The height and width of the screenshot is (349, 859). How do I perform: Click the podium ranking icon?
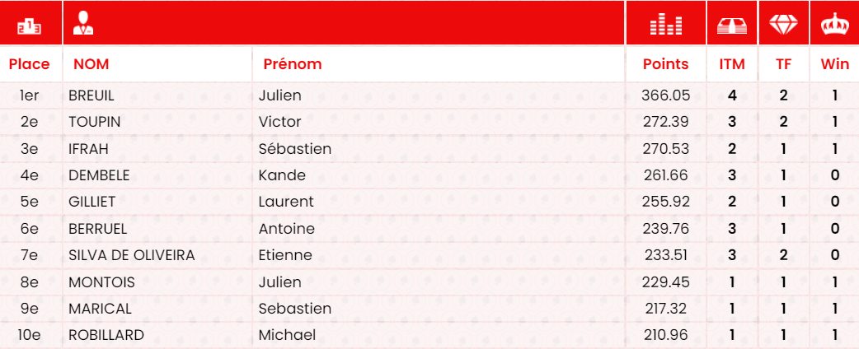pyautogui.click(x=30, y=26)
